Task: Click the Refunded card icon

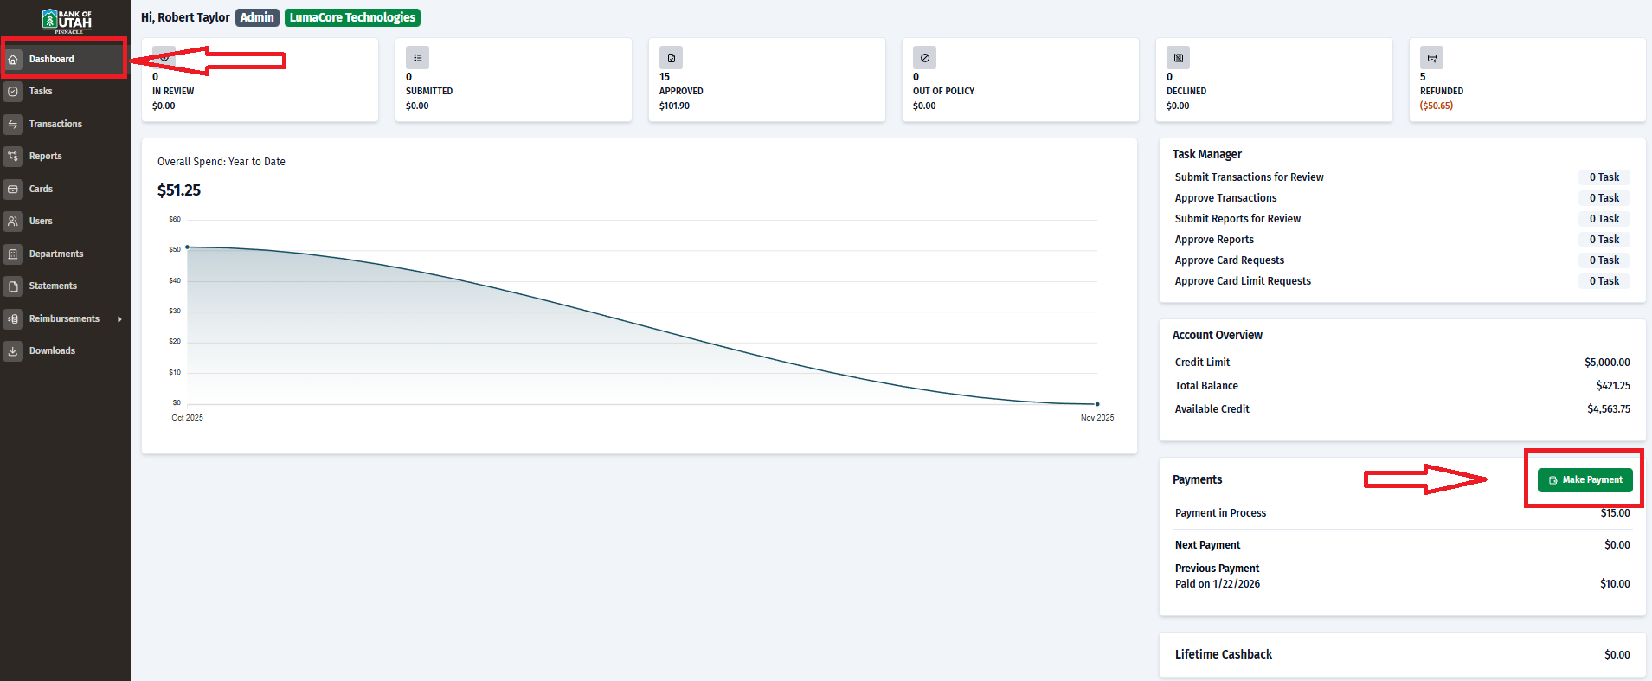Action: (x=1431, y=58)
